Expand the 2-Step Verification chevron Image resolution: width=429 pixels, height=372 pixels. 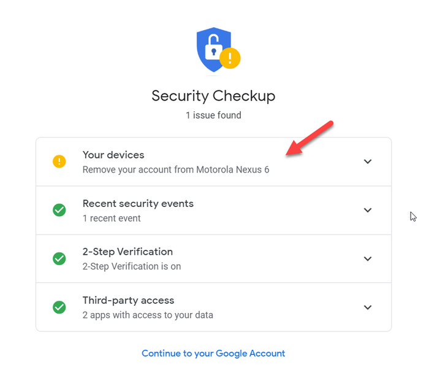pos(368,258)
